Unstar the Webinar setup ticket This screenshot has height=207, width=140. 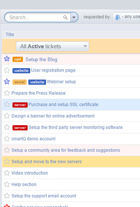[x=7, y=81]
